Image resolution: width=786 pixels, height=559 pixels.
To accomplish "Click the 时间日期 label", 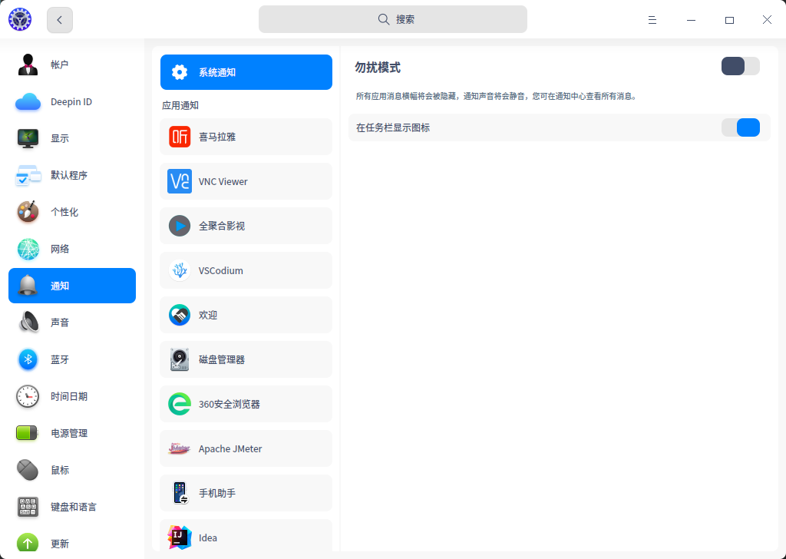I will (69, 396).
